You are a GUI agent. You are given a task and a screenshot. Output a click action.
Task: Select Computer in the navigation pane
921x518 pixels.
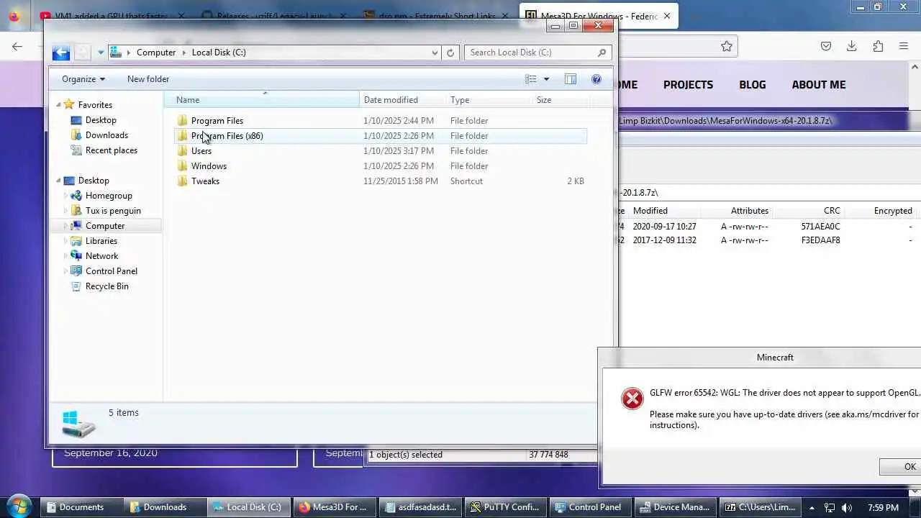(x=105, y=226)
